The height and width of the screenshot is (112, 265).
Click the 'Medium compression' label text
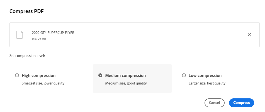(x=125, y=75)
